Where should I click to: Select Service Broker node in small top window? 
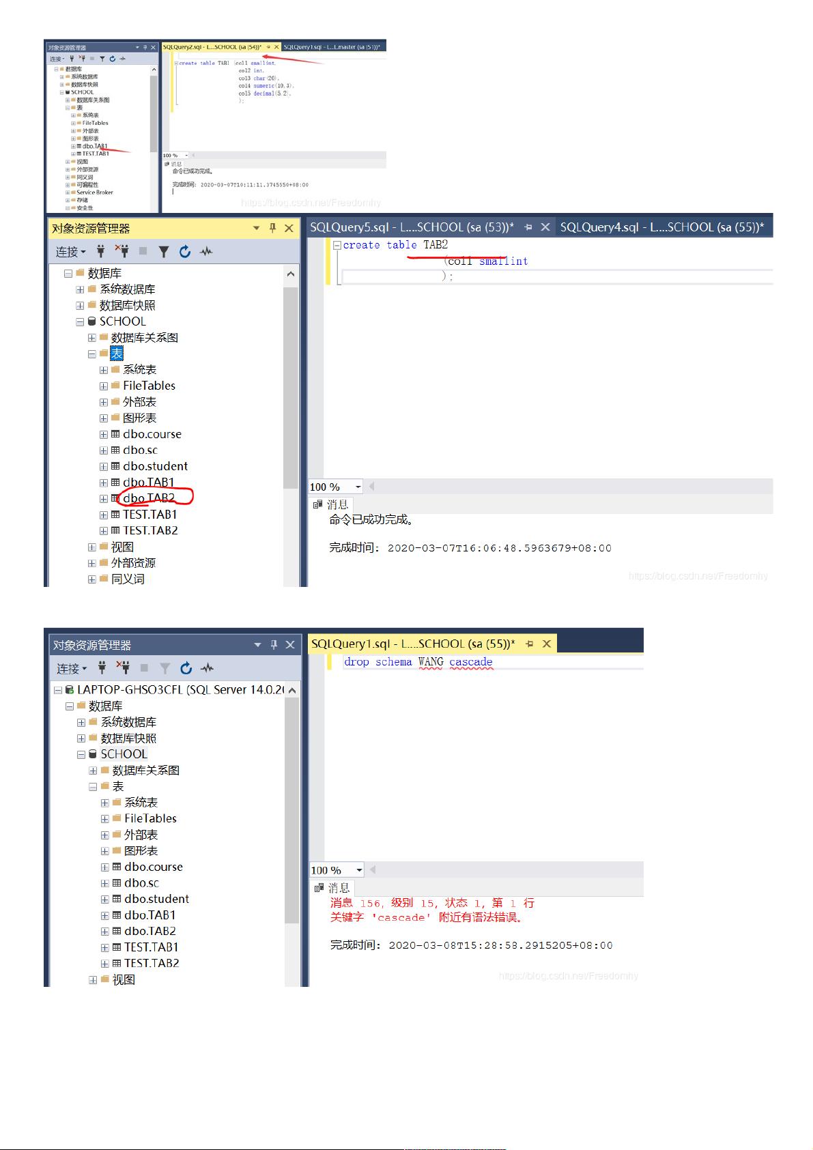coord(95,192)
